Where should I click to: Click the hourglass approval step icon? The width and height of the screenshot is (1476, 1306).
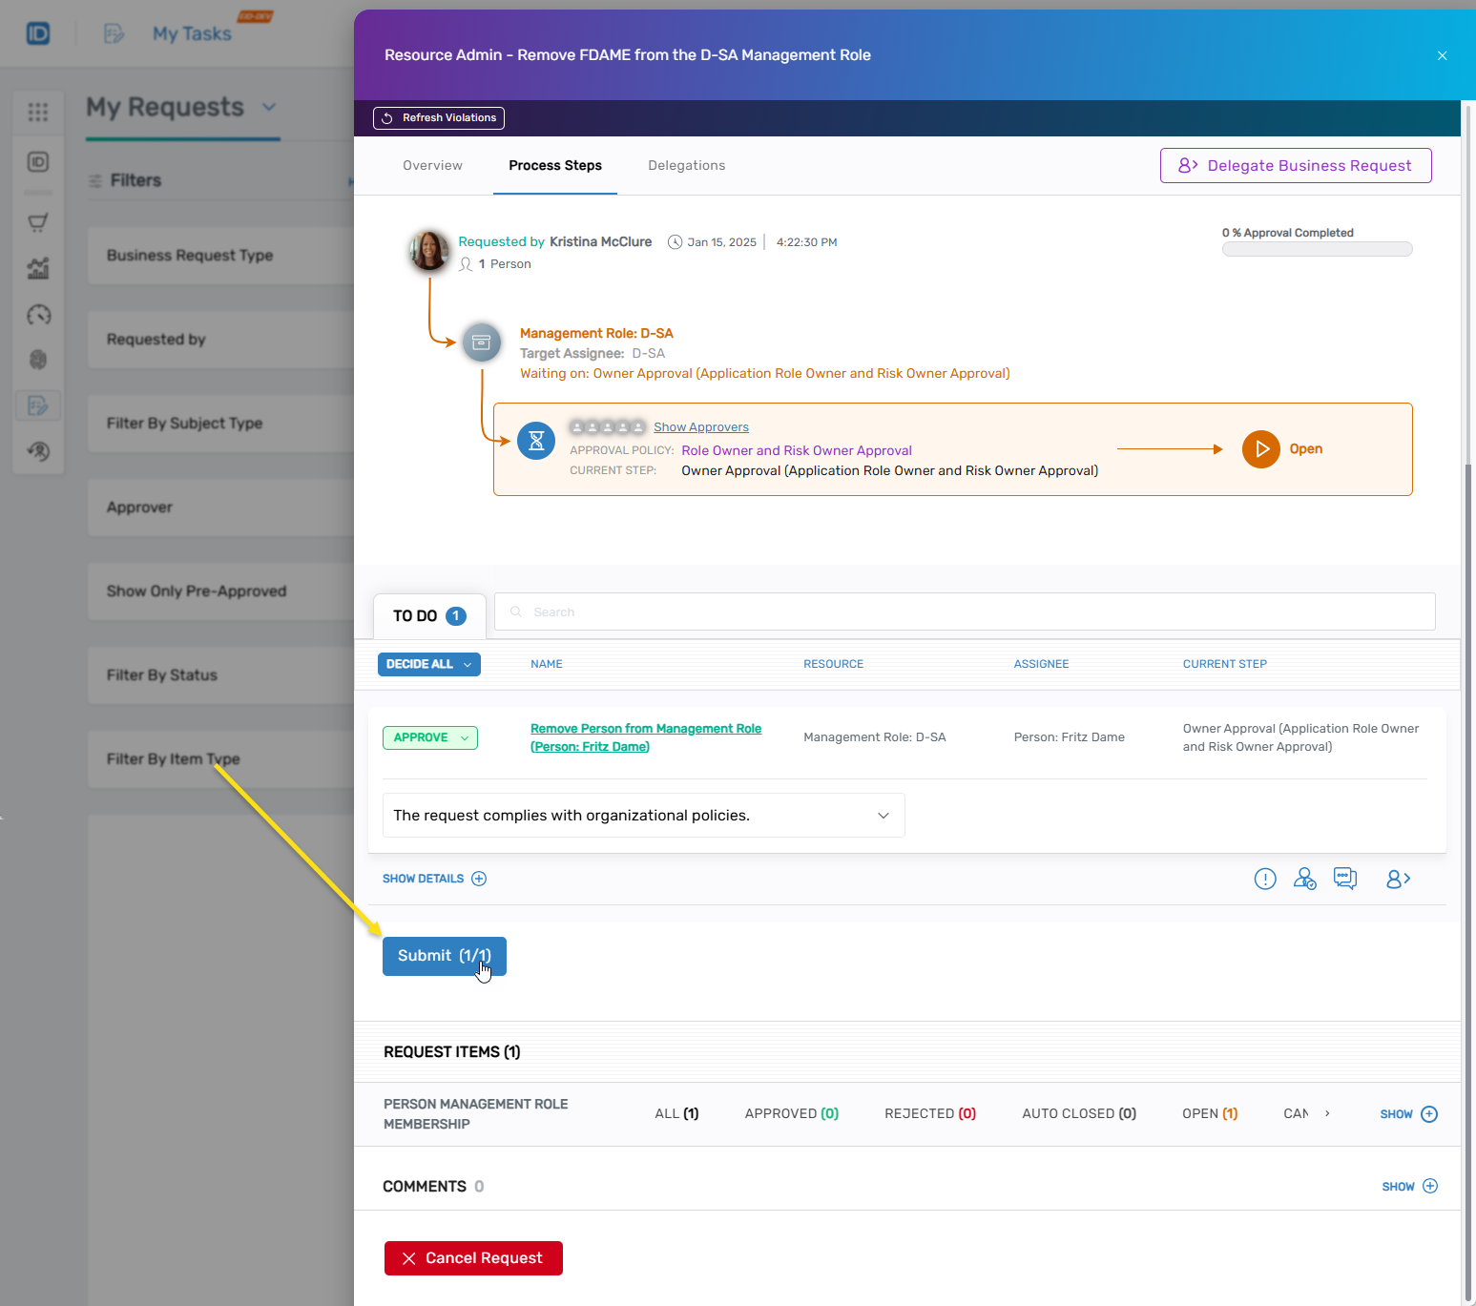pos(536,441)
